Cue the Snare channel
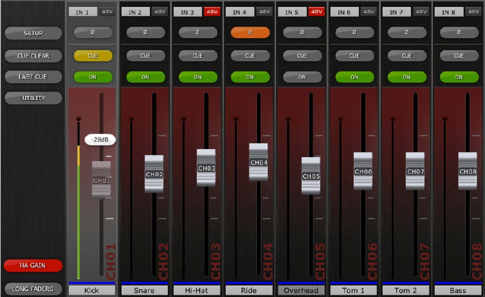Screen dimensions: 485x297 click(x=145, y=56)
